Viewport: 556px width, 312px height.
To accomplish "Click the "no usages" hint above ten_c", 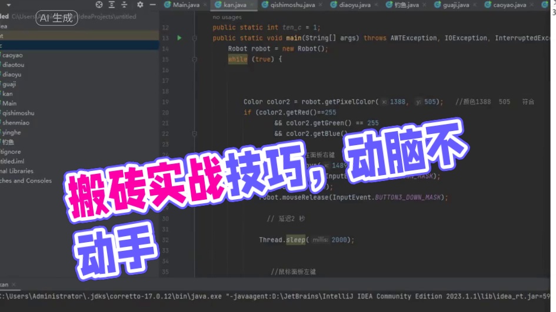I will (x=227, y=18).
